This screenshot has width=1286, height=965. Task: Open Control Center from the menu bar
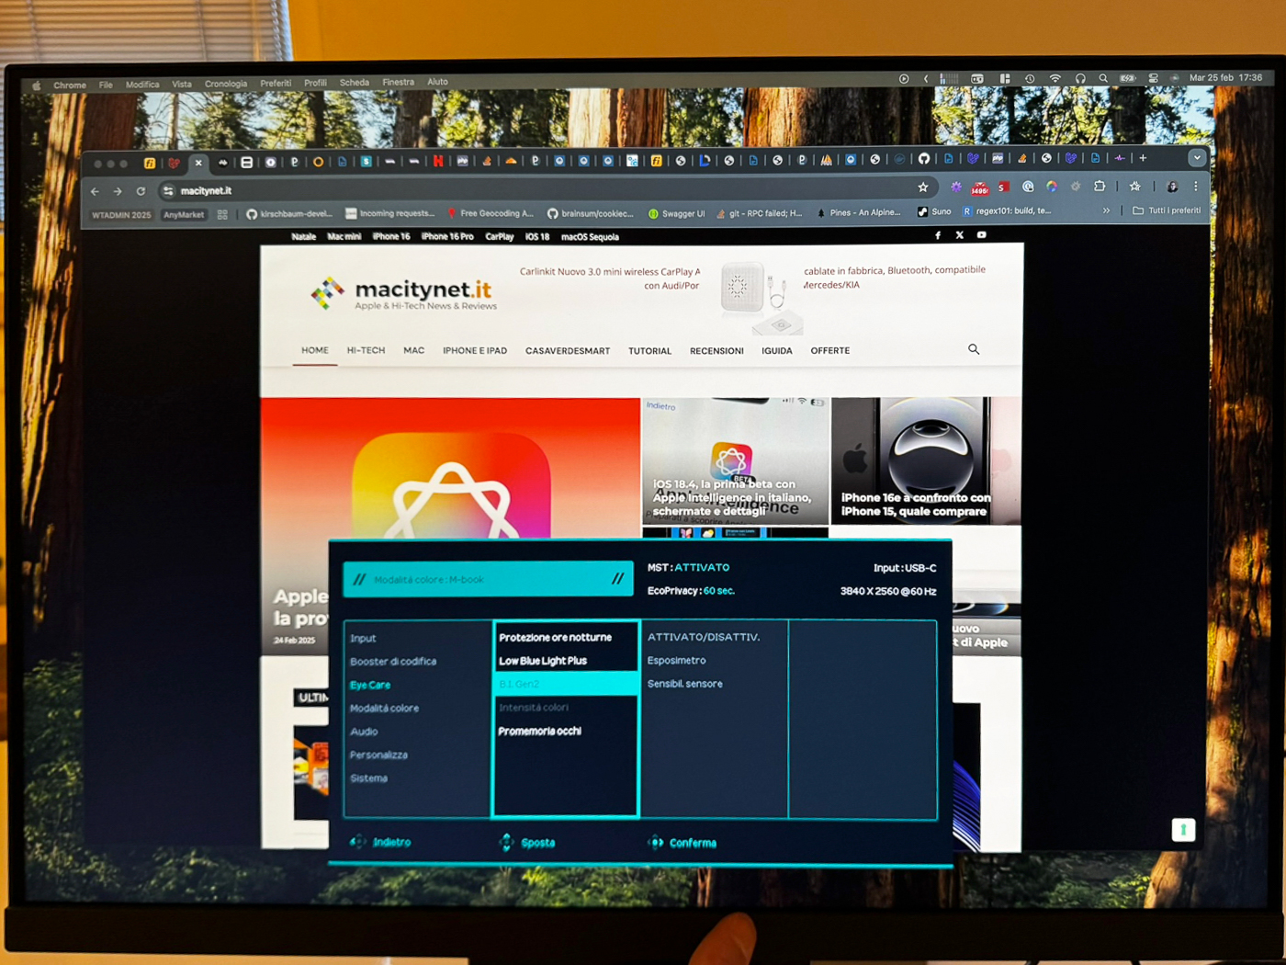[1153, 78]
